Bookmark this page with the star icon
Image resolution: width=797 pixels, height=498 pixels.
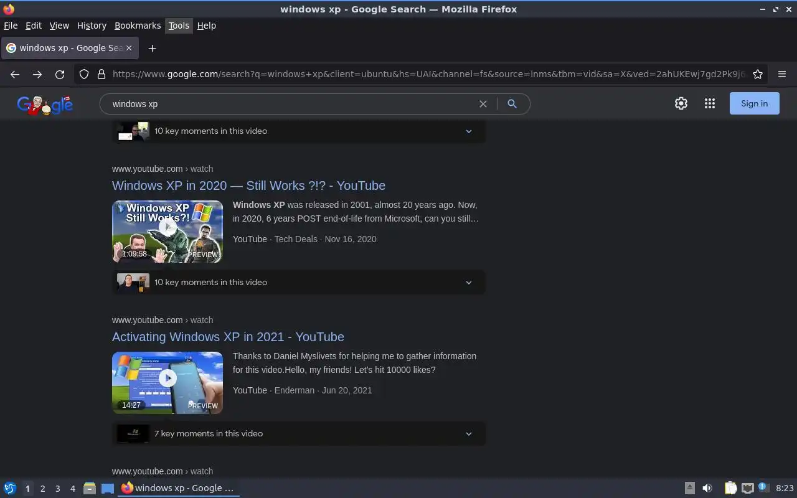[758, 74]
